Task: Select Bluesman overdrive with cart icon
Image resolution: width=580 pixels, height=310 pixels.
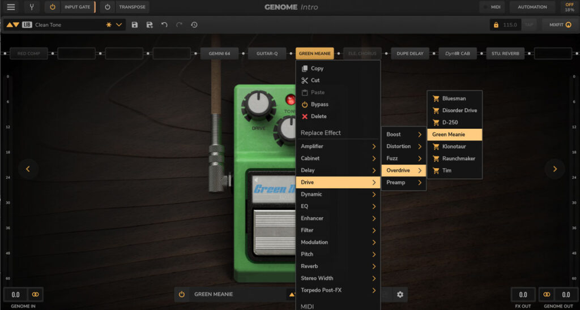Action: pos(455,98)
